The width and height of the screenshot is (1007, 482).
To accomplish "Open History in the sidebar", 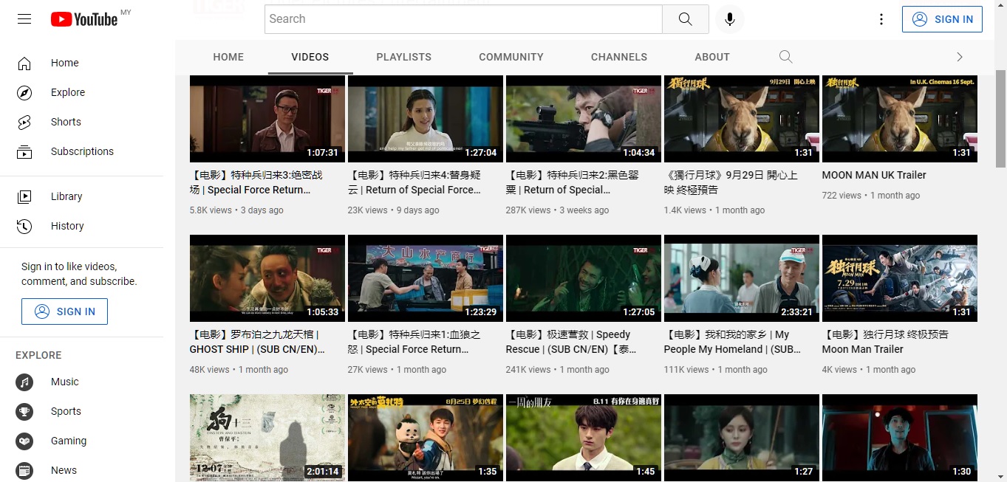I will pyautogui.click(x=67, y=226).
